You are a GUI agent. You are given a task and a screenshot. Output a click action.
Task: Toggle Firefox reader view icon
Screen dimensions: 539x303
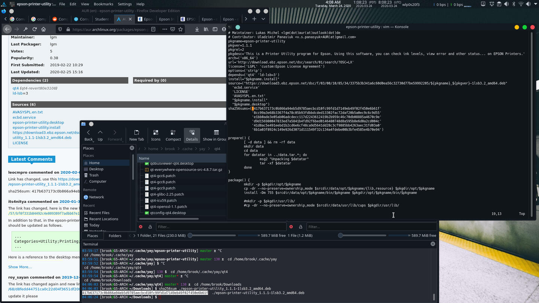point(153,29)
